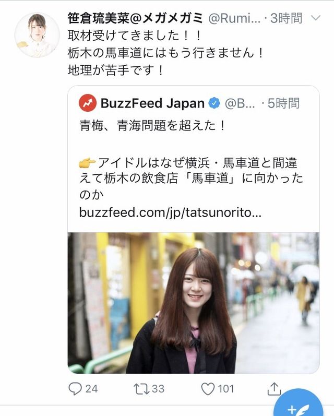Tap the share upload icon

274,389
